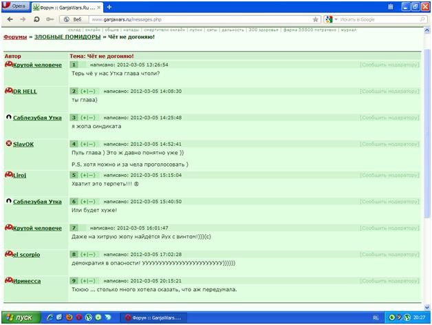The height and width of the screenshot is (325, 432).
Task: Report message 3 via Сообщить модератору
Action: pyautogui.click(x=389, y=118)
